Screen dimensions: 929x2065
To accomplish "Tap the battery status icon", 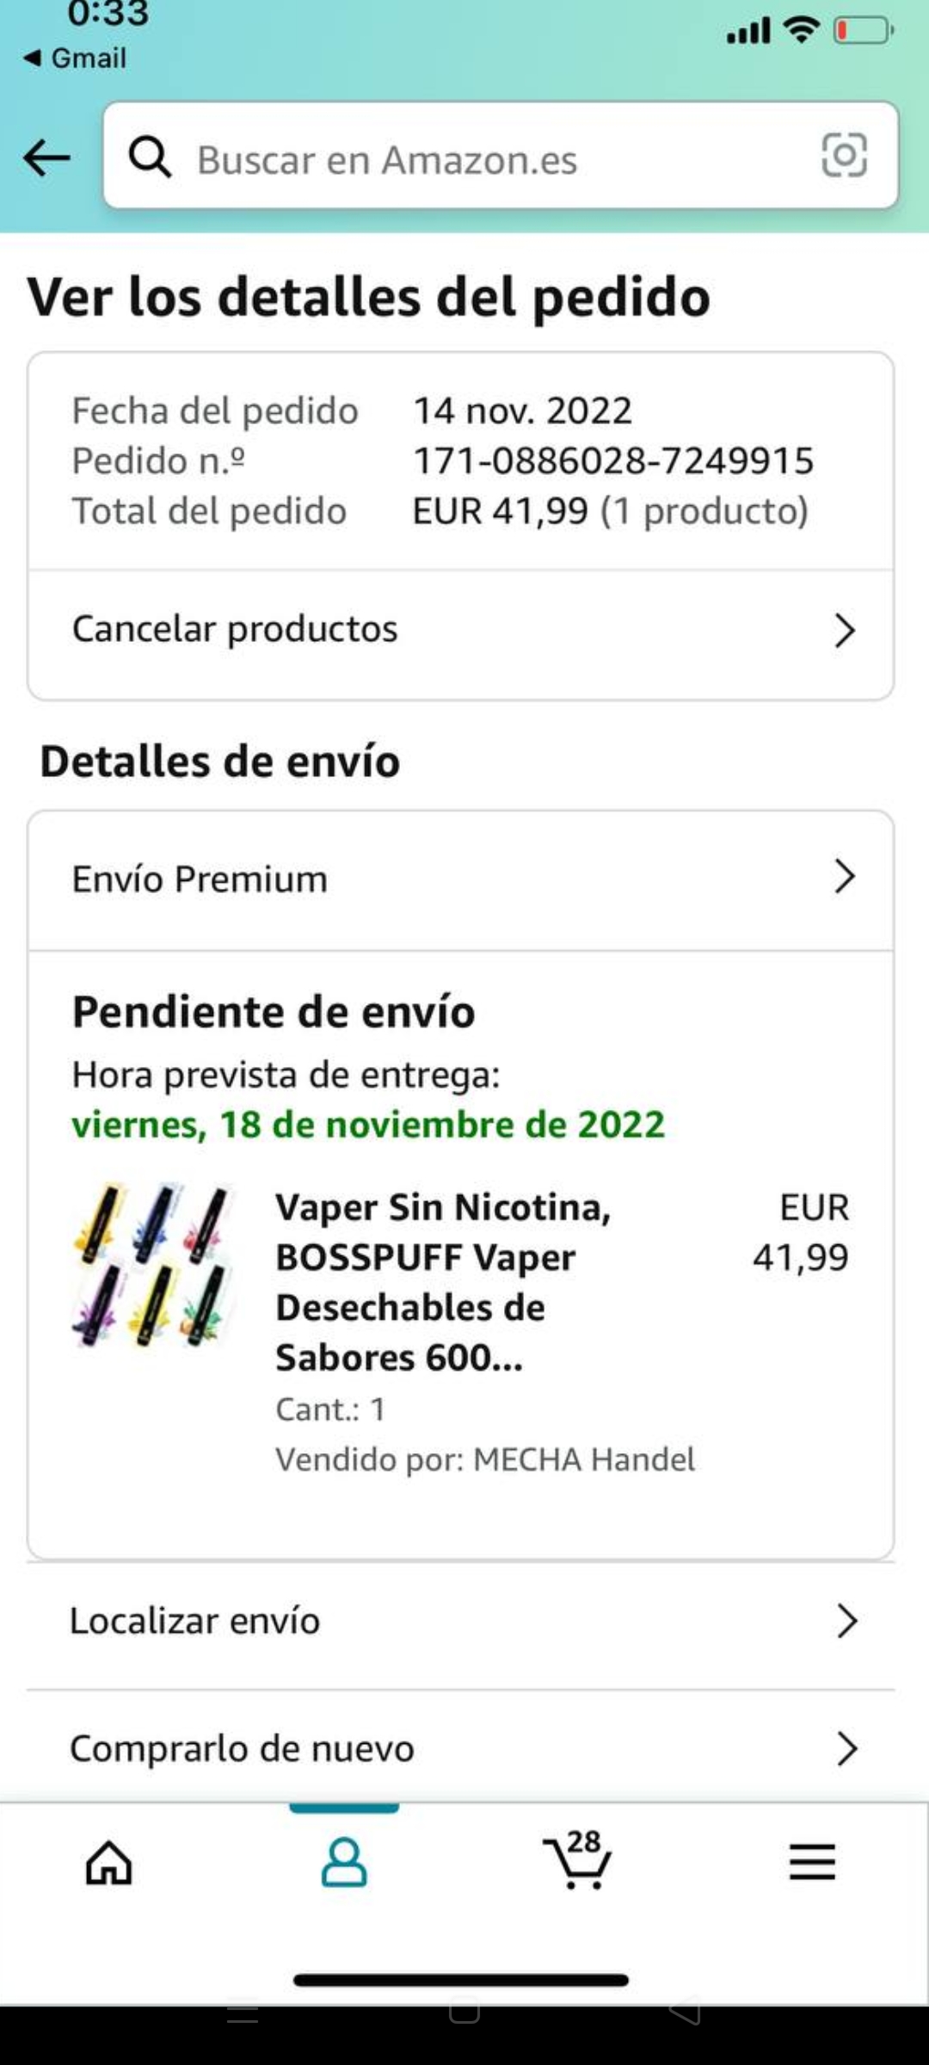I will [x=864, y=31].
